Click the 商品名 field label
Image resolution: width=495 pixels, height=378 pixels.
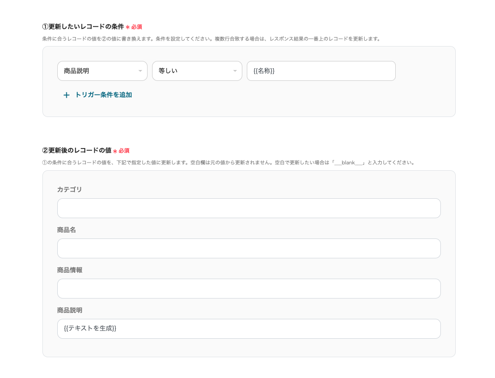click(66, 229)
